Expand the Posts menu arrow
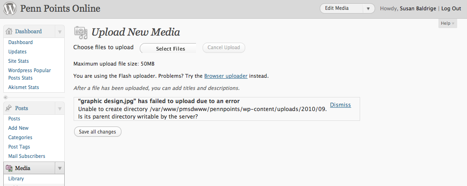The height and width of the screenshot is (186, 467). coord(60,108)
